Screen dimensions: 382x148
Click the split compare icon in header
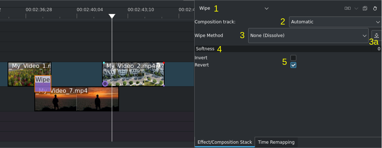(x=347, y=9)
